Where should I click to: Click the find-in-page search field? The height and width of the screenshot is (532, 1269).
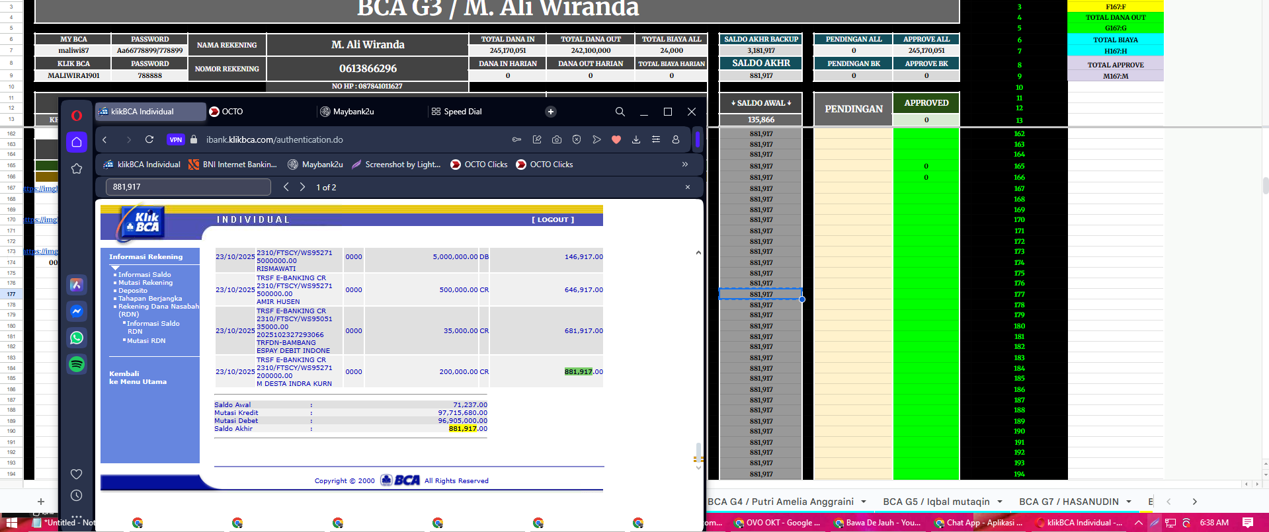pos(188,187)
